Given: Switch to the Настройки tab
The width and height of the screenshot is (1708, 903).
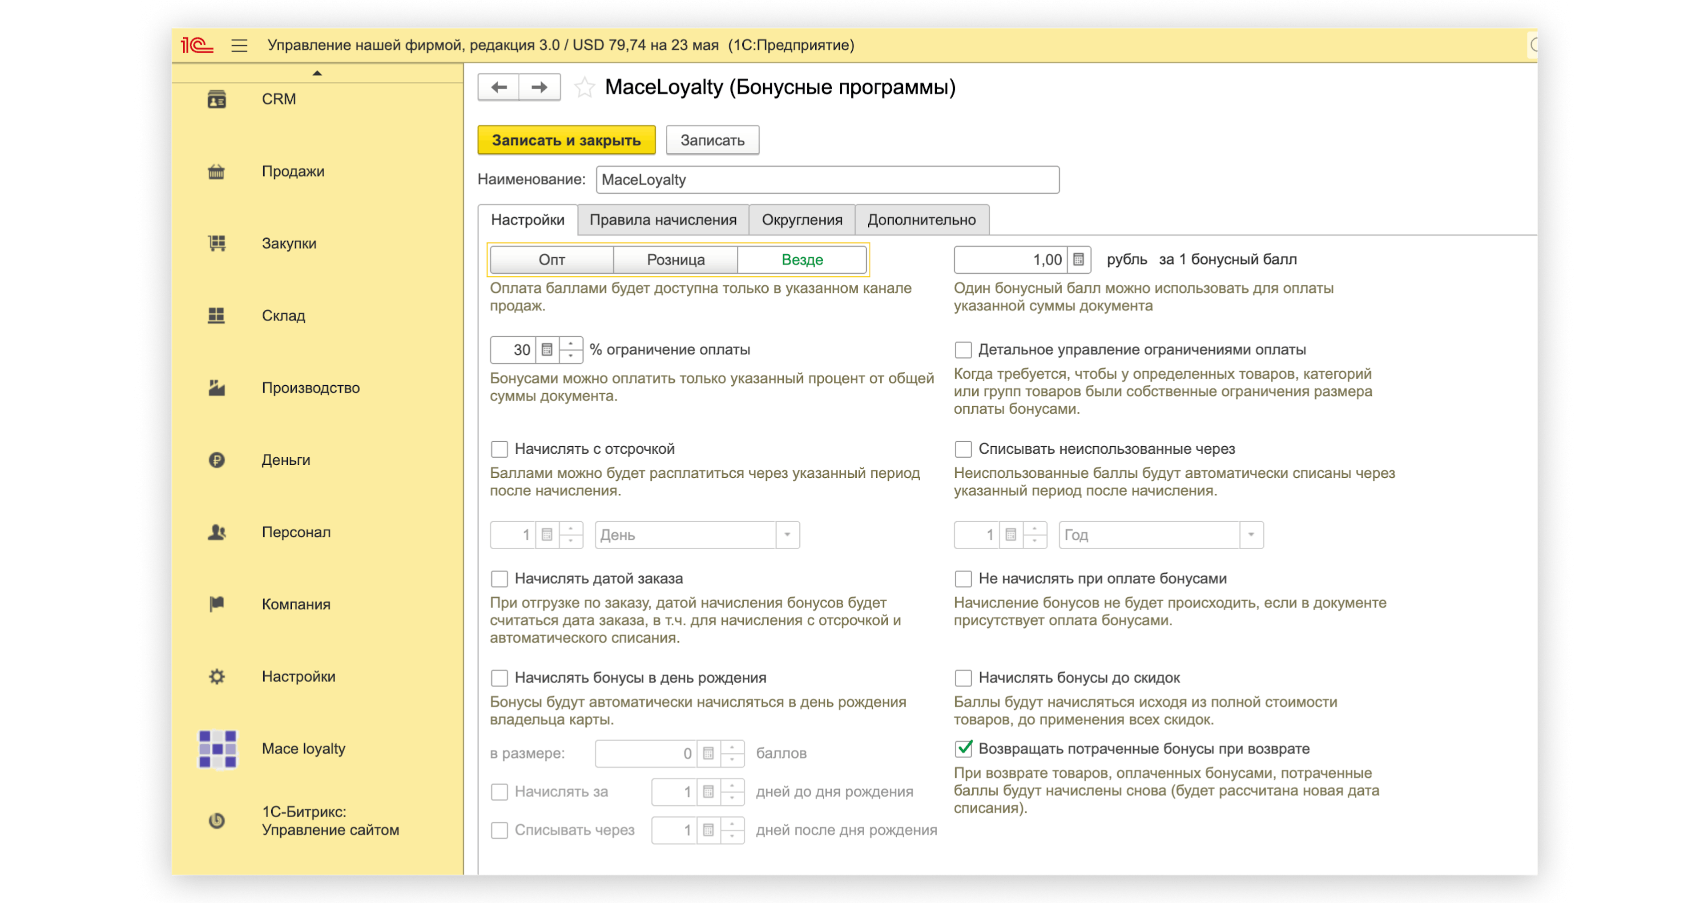Looking at the screenshot, I should (528, 220).
